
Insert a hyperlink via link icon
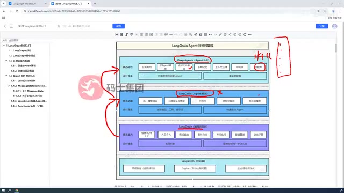tap(137, 34)
